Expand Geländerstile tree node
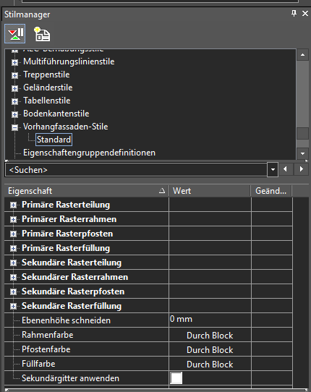The width and height of the screenshot is (311, 392). (14, 88)
